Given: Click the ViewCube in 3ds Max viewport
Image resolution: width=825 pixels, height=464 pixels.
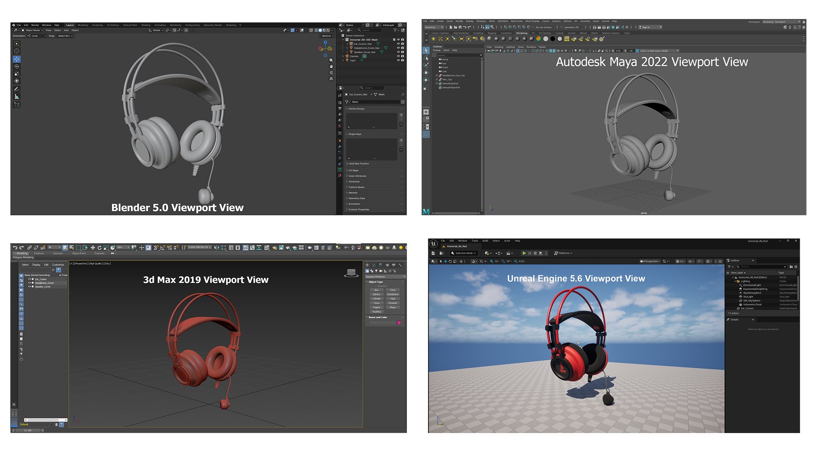Looking at the screenshot, I should click(351, 273).
